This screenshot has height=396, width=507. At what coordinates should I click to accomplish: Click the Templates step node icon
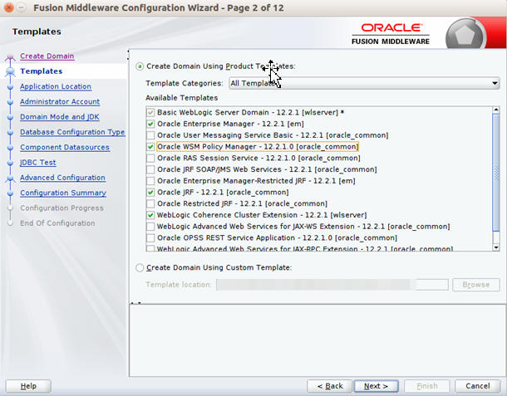[10, 71]
